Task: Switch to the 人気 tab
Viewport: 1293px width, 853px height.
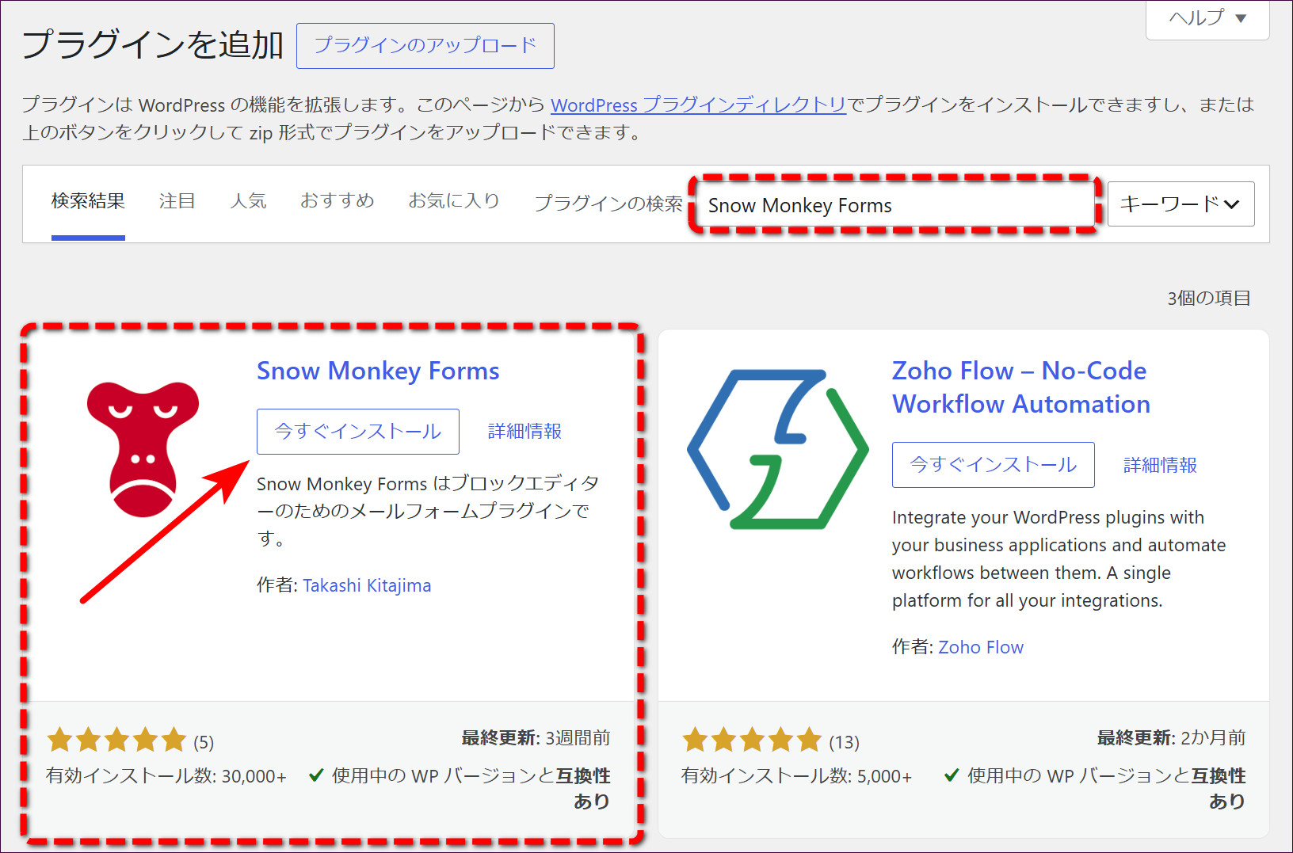Action: click(x=248, y=201)
